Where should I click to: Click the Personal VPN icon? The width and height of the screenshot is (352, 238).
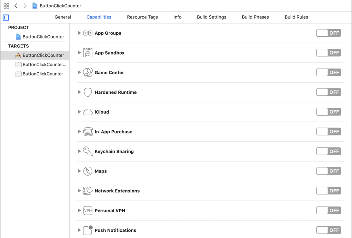pos(88,211)
